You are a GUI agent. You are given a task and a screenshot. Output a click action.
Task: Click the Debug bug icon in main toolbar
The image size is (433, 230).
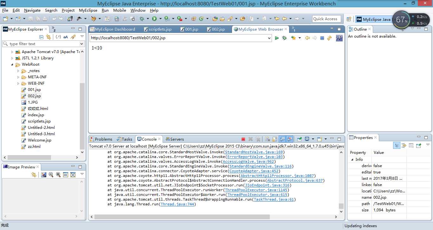pos(142,19)
